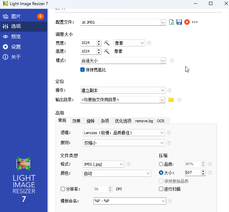Screen dimensions: 229x212
Task: Click the magic wand icon beside 宽度
Action: pos(107,43)
